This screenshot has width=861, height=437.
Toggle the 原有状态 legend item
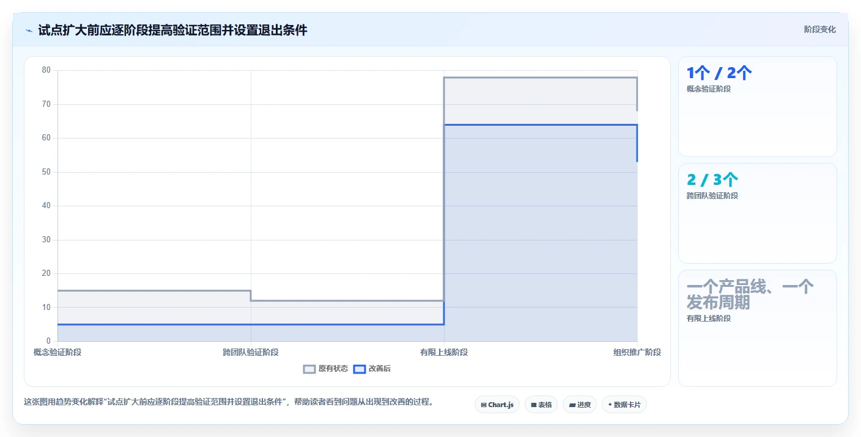click(x=326, y=369)
